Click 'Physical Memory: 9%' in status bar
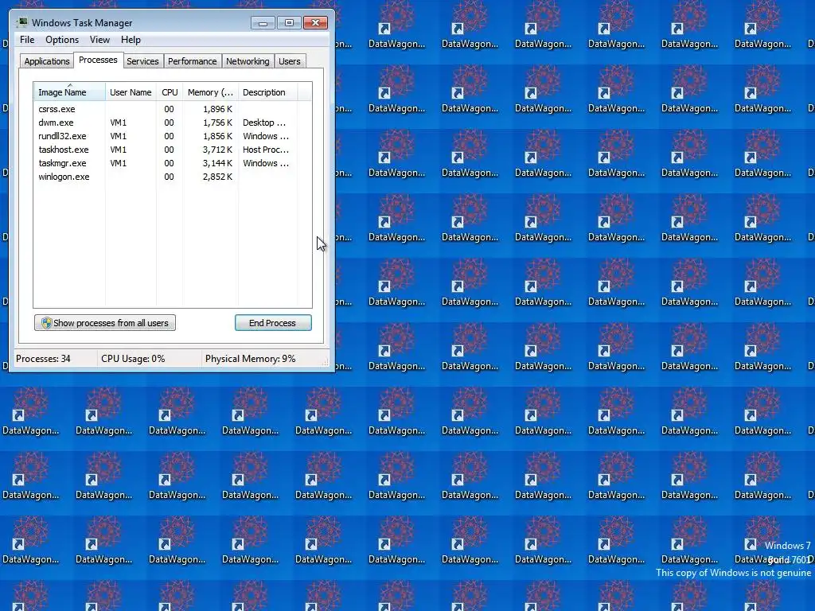 click(250, 359)
